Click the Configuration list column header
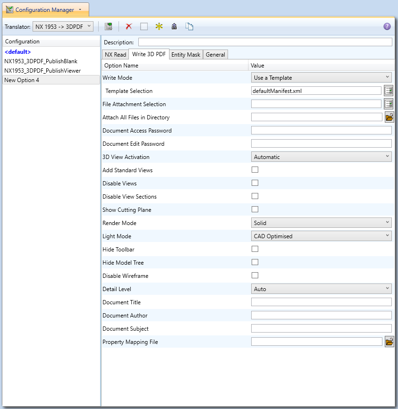Viewport: 398px width, 409px height. tap(51, 42)
